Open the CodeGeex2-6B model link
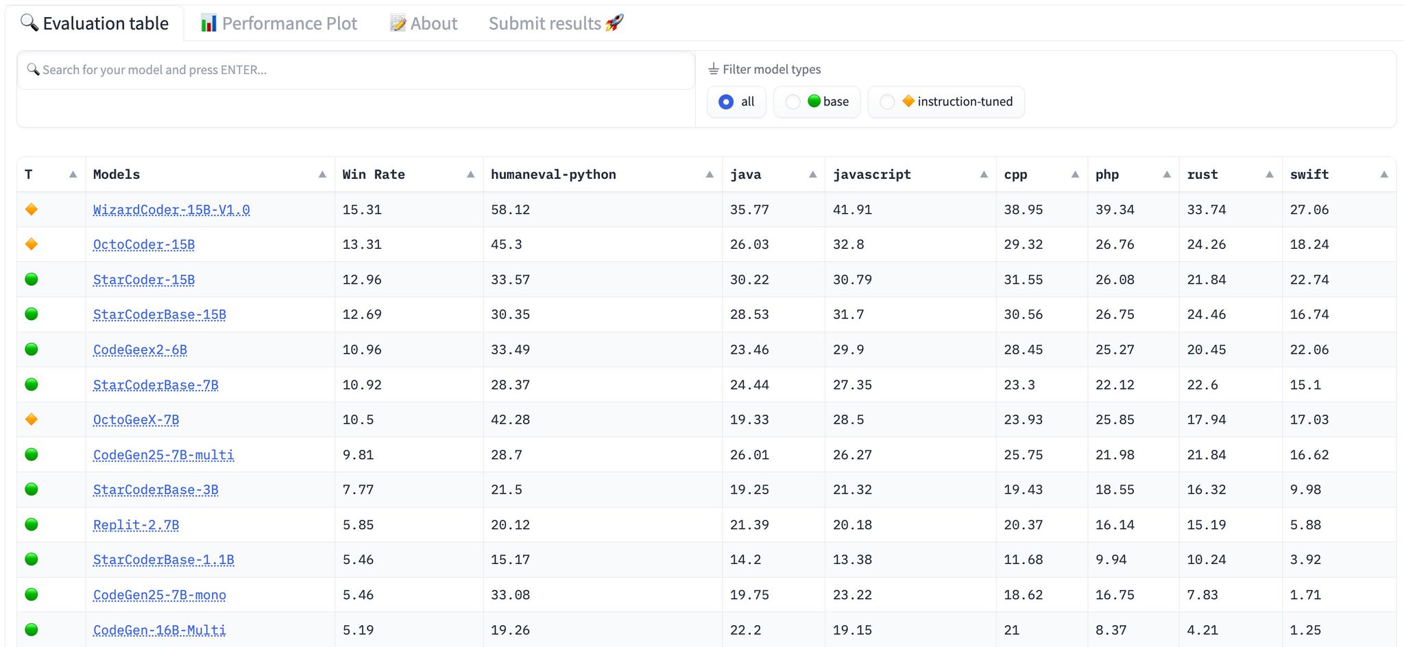1404x647 pixels. click(x=140, y=350)
